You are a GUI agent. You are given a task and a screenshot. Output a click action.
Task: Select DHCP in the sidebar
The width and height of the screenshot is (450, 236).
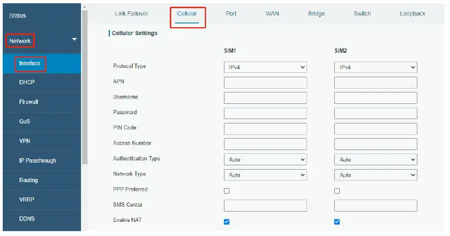pos(27,83)
